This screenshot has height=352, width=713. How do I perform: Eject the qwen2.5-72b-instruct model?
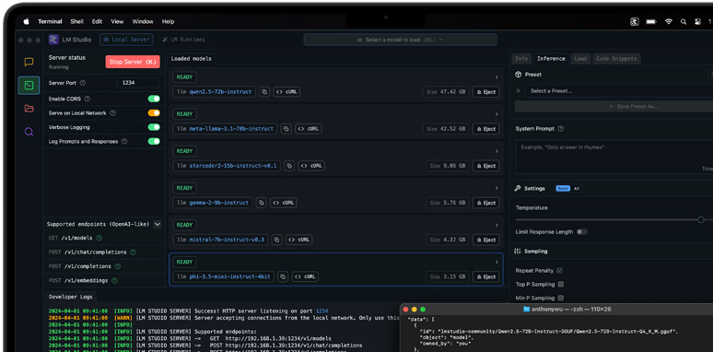[x=485, y=92]
